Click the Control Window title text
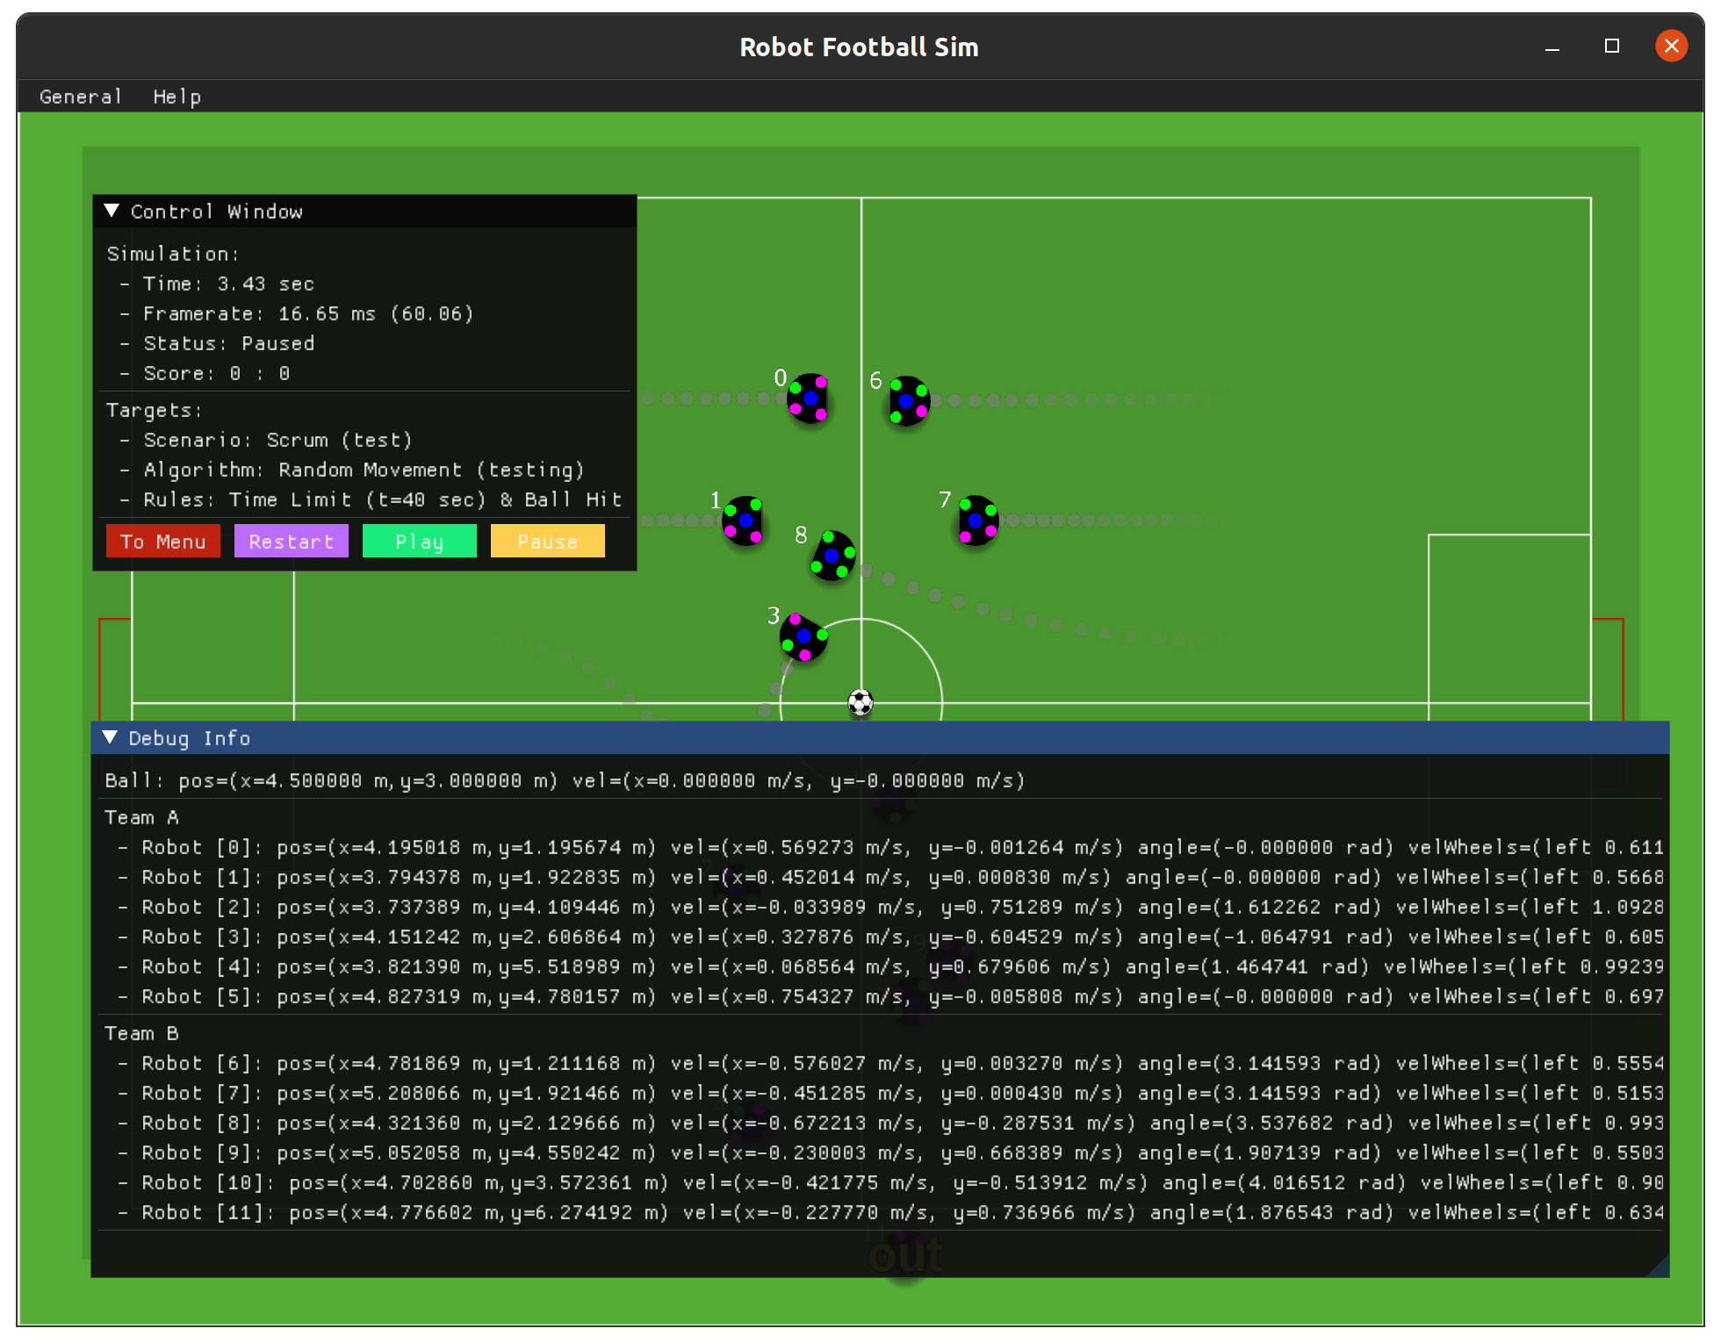The width and height of the screenshot is (1721, 1343). 216,212
